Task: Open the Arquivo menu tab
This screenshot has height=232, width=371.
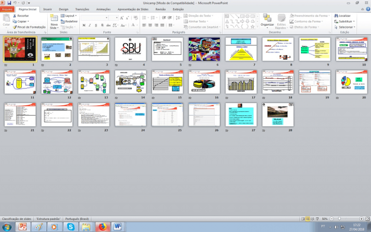Action: [x=7, y=9]
